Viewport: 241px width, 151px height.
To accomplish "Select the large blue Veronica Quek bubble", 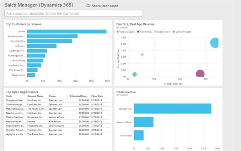I will click(215, 43).
